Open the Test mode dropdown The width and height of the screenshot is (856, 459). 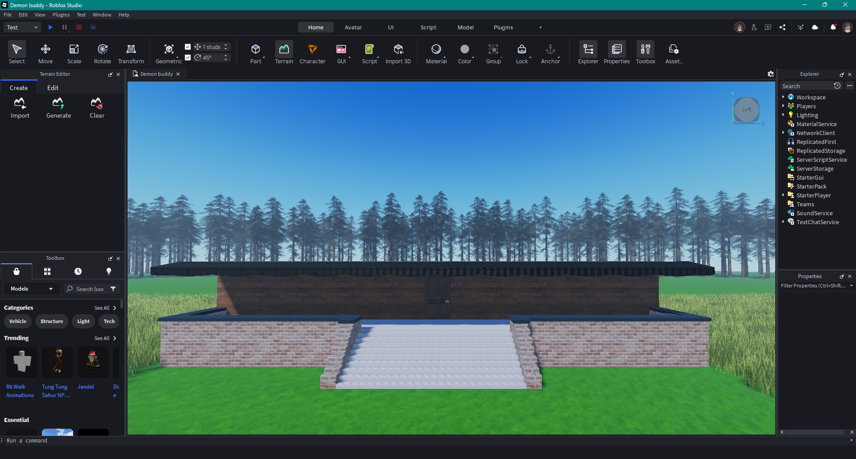[22, 27]
